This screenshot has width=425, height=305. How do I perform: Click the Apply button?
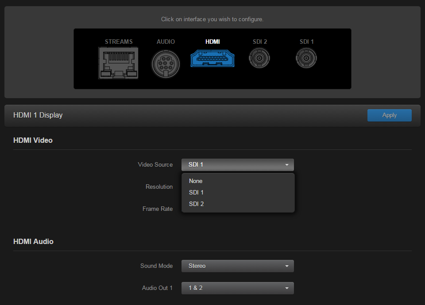pyautogui.click(x=389, y=115)
